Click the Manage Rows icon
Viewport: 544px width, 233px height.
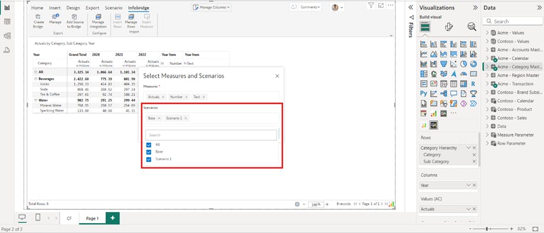coord(131,19)
